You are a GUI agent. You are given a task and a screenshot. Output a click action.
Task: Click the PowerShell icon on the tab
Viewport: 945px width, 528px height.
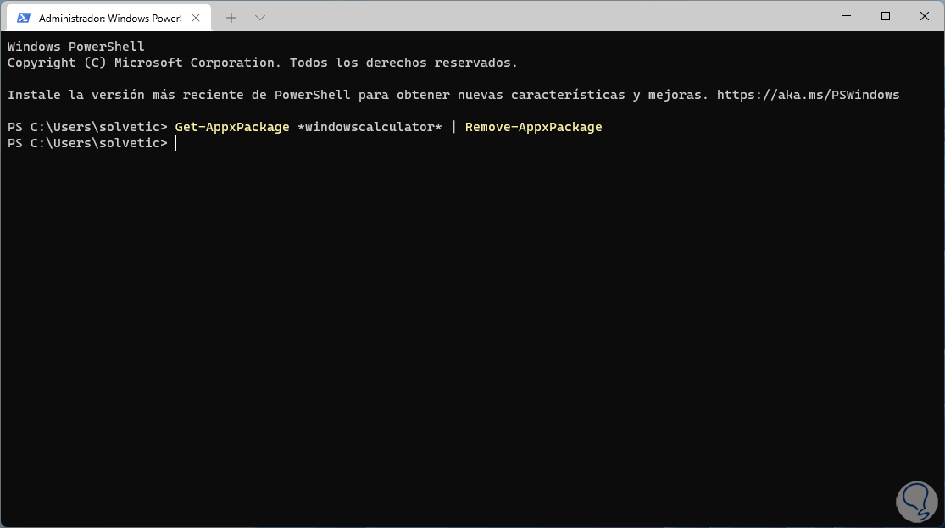[x=24, y=18]
